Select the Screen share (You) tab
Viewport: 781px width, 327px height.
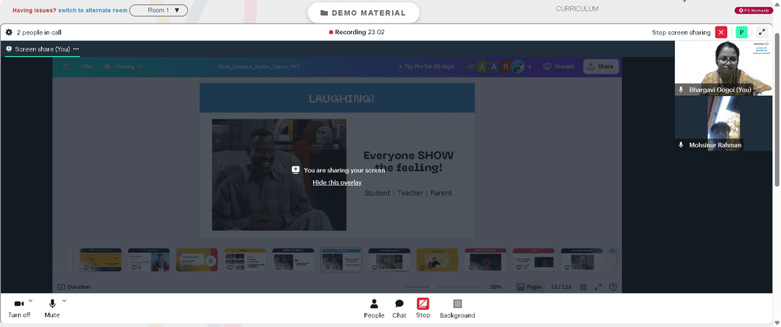coord(37,49)
